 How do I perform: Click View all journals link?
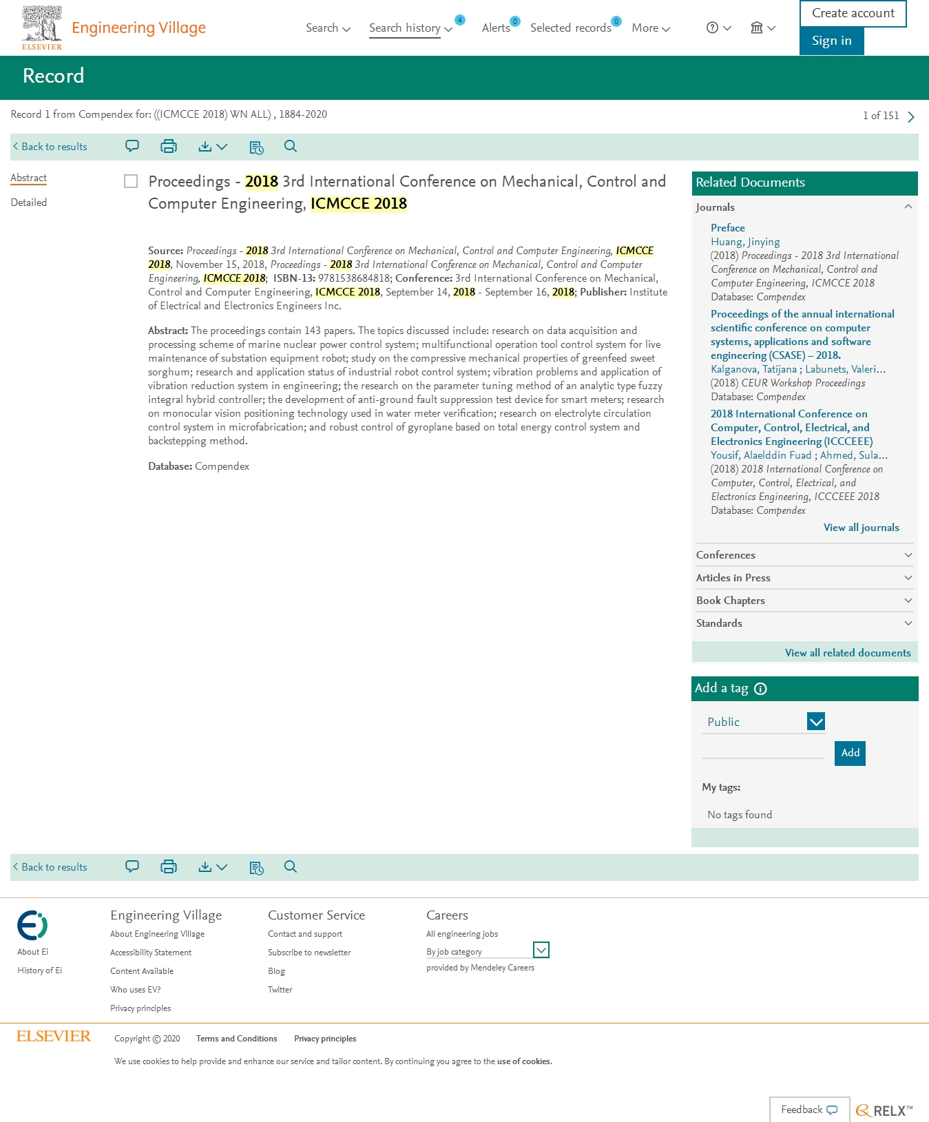(x=861, y=528)
